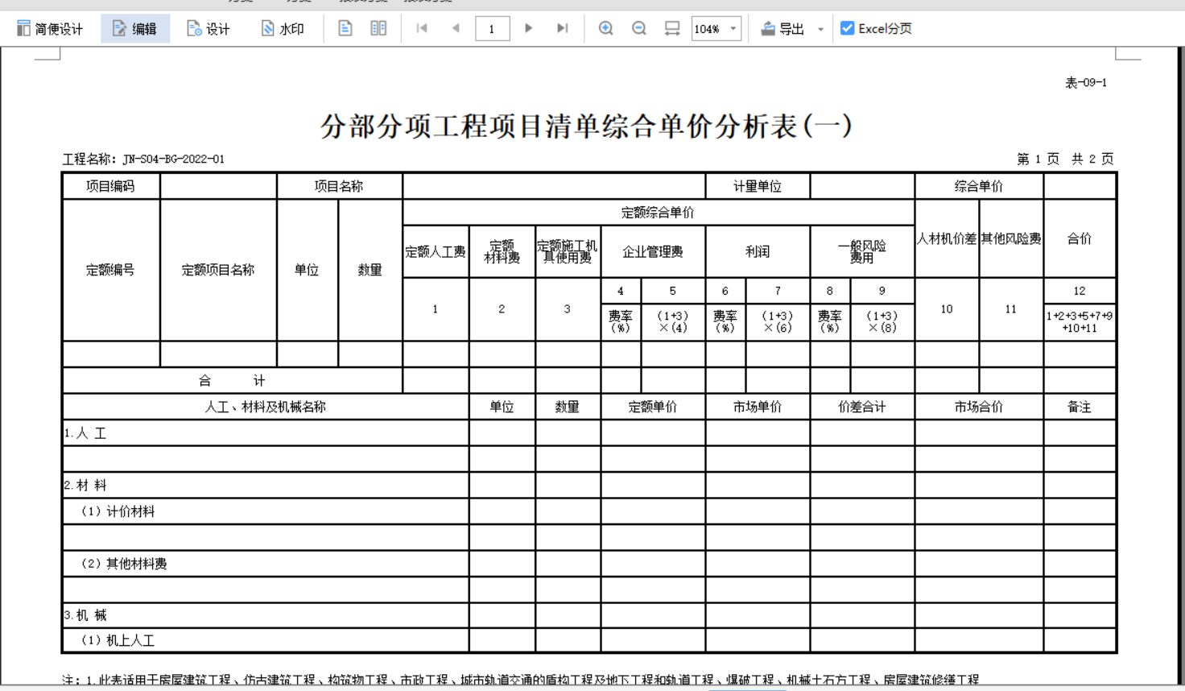Click the 定额材料费 column header
This screenshot has width=1185, height=691.
pyautogui.click(x=502, y=251)
